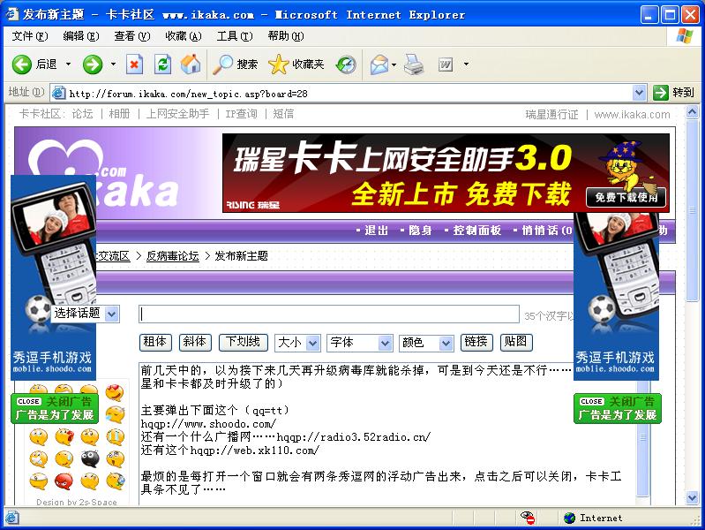Open the 查看(V) menu
Screen dimensions: 705x530
[132, 36]
